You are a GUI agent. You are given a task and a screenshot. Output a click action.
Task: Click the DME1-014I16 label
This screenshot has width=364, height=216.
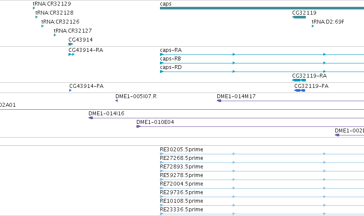[107, 114]
